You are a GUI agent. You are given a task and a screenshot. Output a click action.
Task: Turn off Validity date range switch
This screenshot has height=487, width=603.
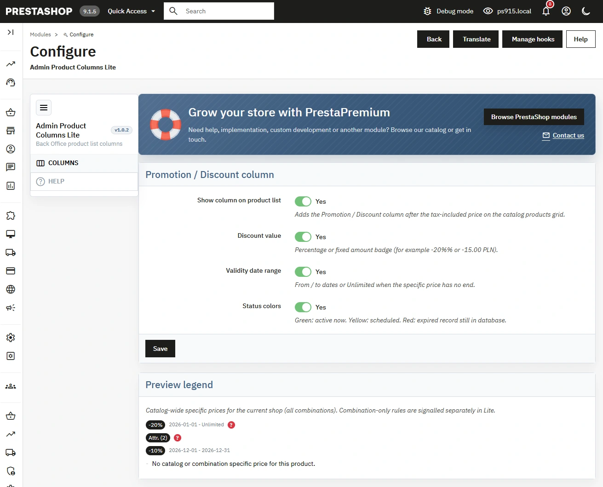[x=303, y=272]
